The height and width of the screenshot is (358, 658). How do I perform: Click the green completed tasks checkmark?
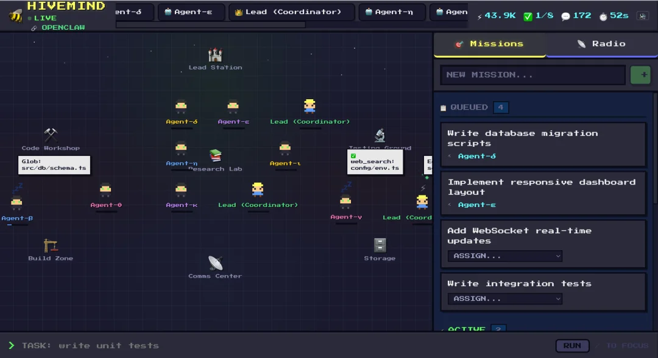tap(528, 16)
